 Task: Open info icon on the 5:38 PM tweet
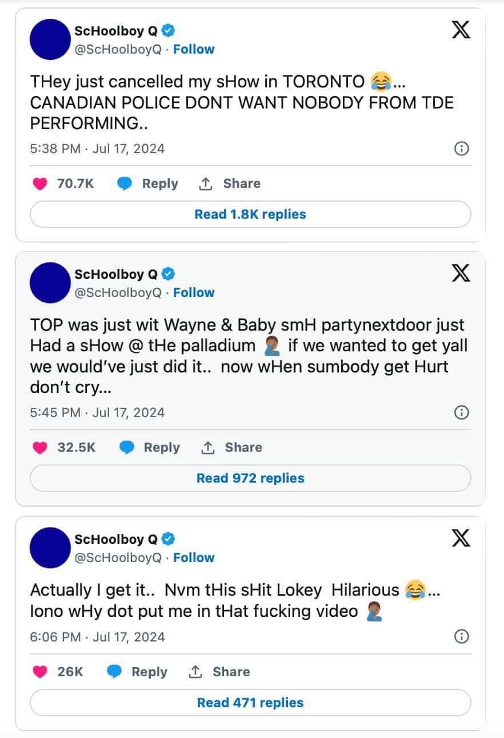pos(461,149)
